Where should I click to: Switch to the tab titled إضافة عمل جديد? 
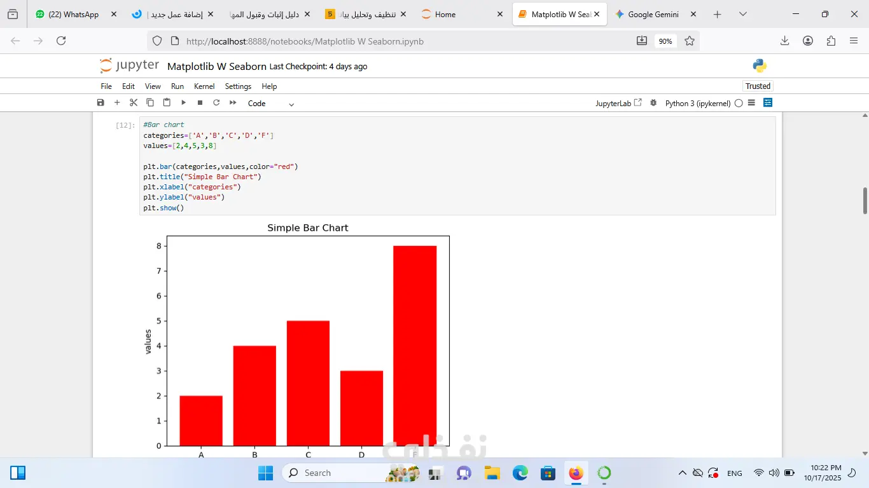tap(173, 14)
